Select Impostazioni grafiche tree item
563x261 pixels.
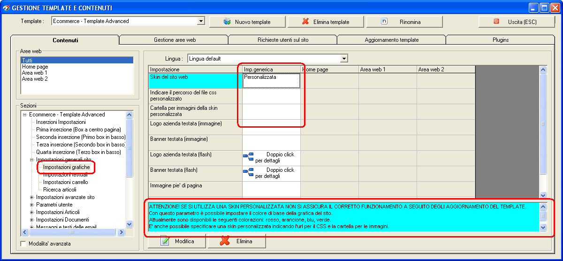[x=66, y=167]
